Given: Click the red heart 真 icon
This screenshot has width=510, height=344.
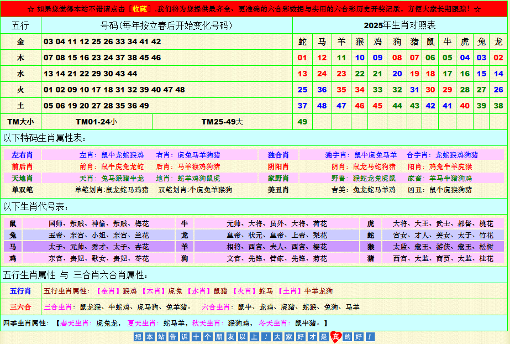Looking at the screenshot, I should 336,336.
